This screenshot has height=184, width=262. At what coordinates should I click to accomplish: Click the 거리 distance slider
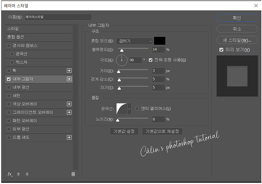coord(133,71)
